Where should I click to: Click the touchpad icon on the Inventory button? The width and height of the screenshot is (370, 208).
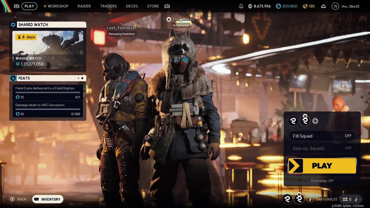tap(36, 199)
